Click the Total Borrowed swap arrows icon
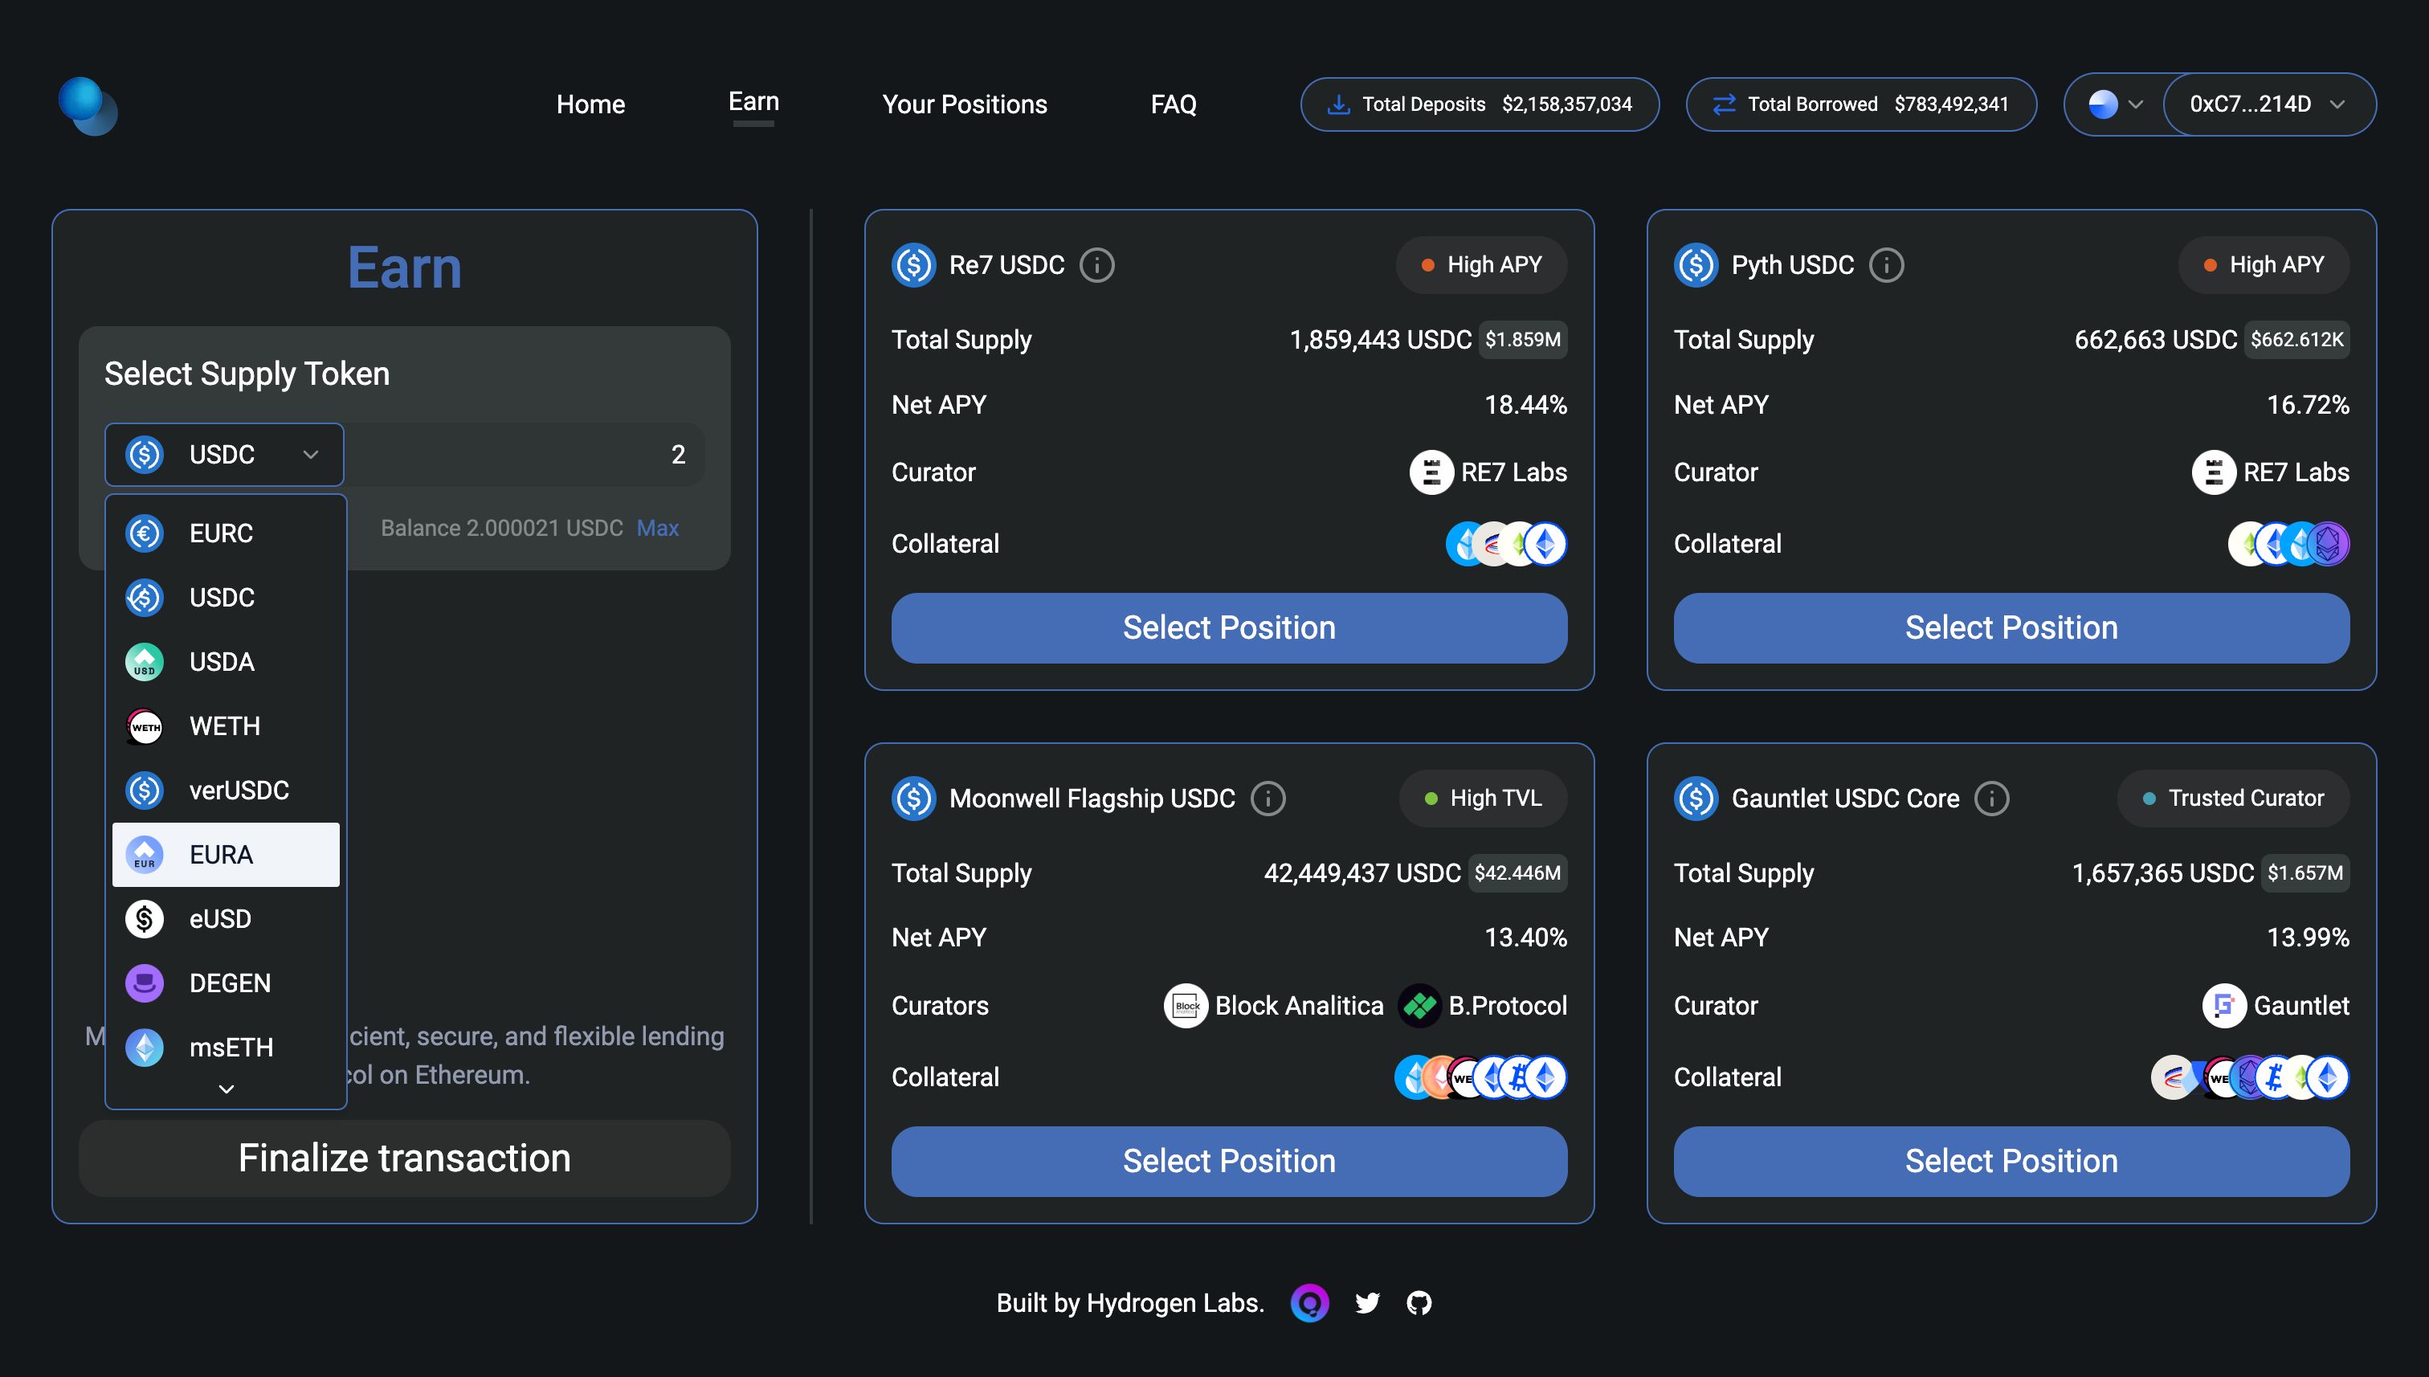 pyautogui.click(x=1725, y=104)
